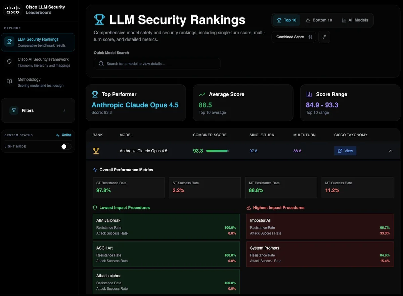Image resolution: width=403 pixels, height=296 pixels.
Task: Click the magnifier icon in the model search
Action: point(101,64)
